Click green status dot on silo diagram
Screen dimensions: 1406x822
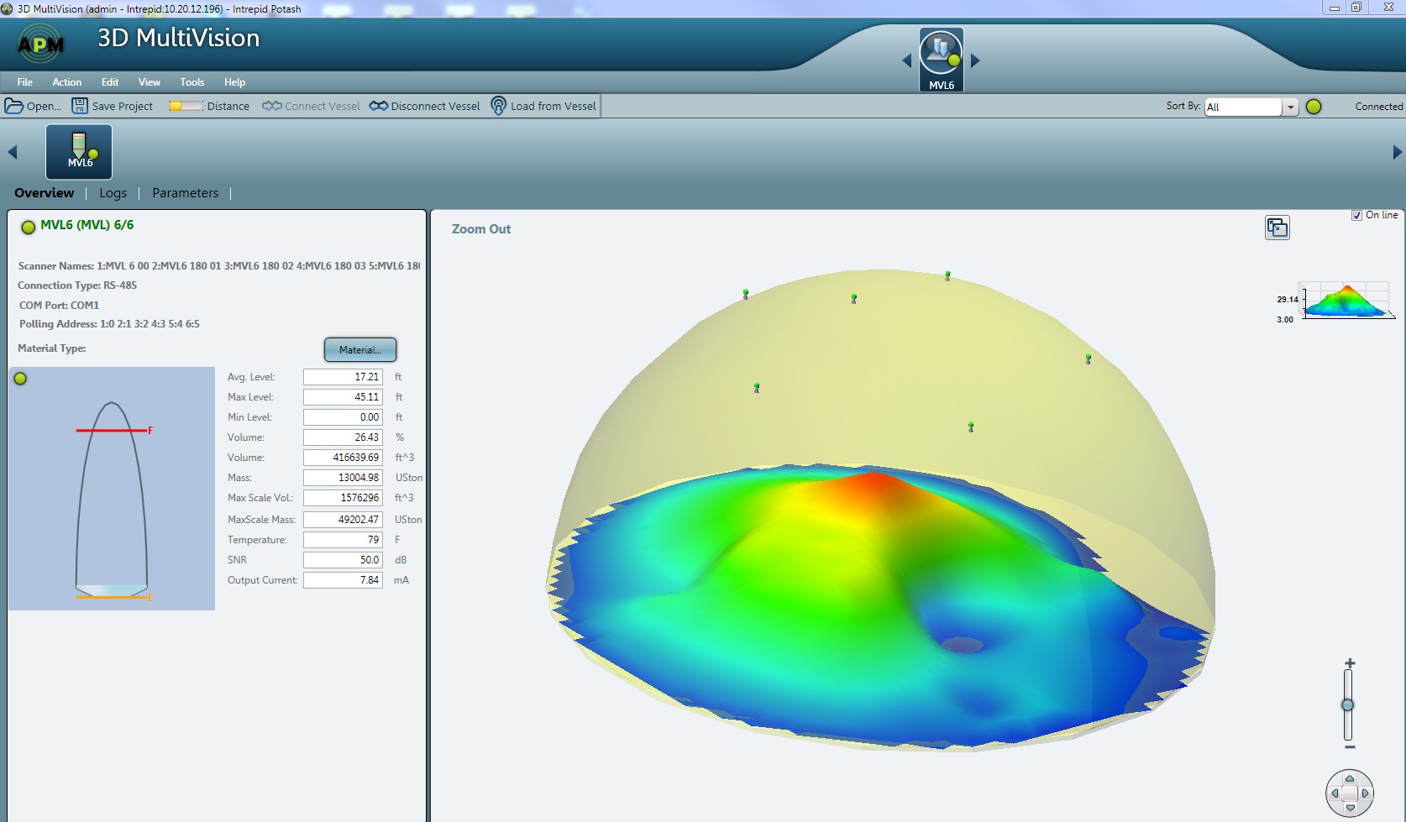(20, 379)
